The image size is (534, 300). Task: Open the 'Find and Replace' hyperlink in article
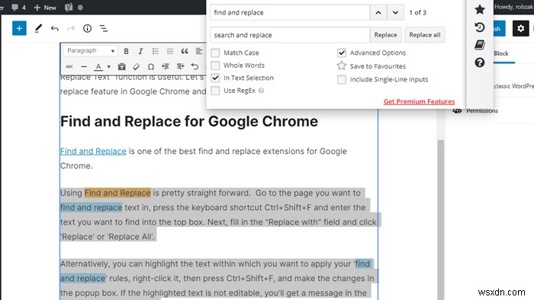coord(93,152)
